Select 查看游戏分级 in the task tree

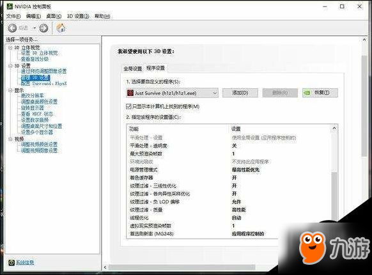[35, 59]
